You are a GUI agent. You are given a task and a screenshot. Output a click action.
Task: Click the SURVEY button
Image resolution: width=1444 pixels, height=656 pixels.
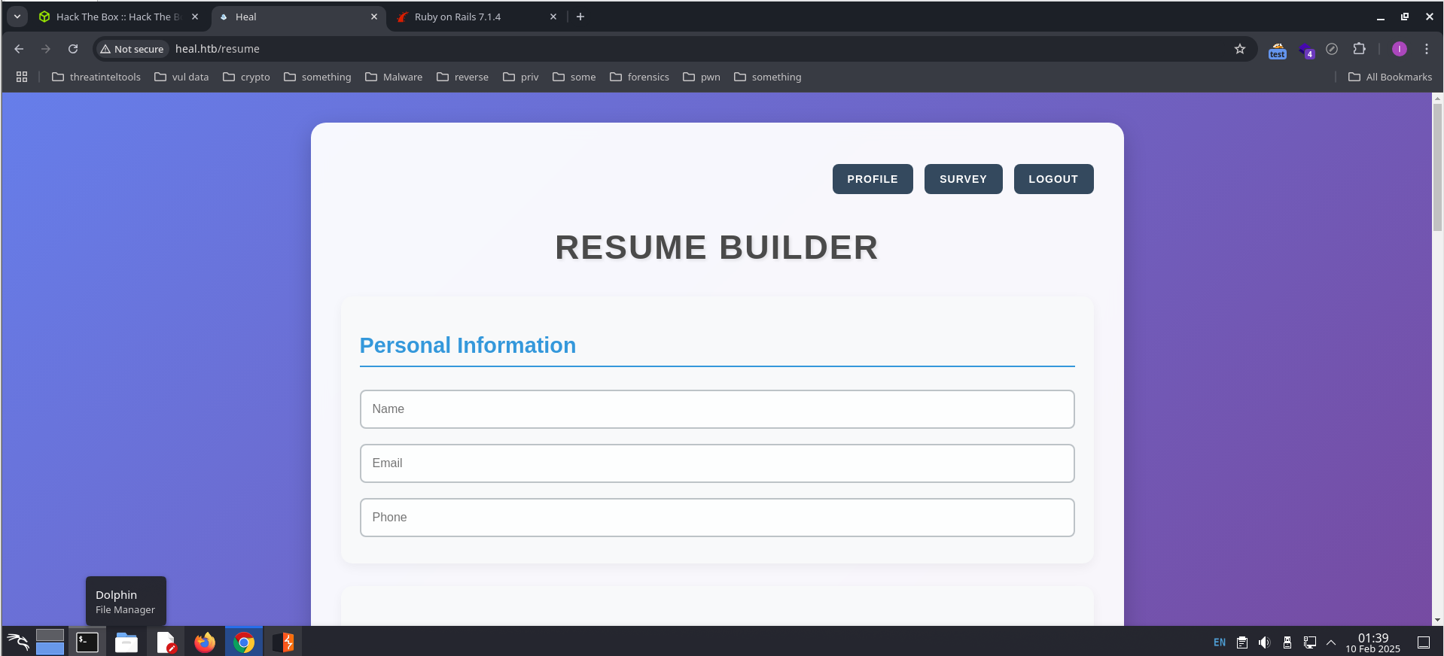click(x=962, y=179)
